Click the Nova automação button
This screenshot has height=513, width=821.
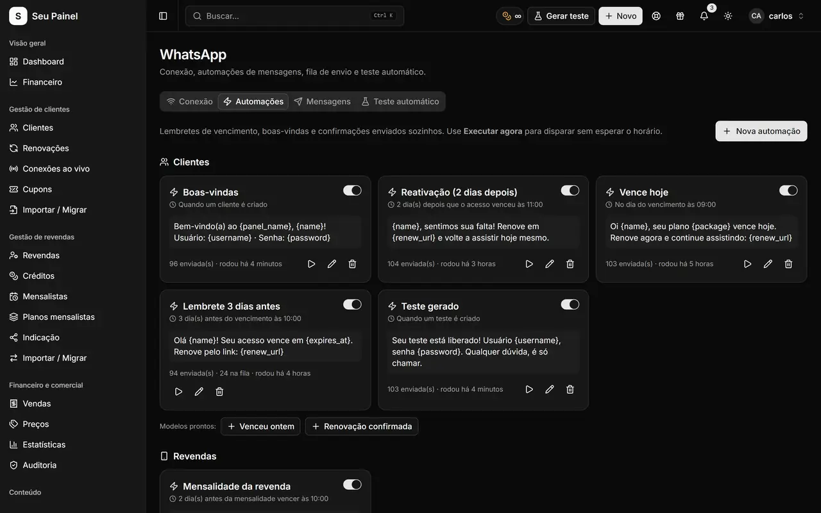761,131
